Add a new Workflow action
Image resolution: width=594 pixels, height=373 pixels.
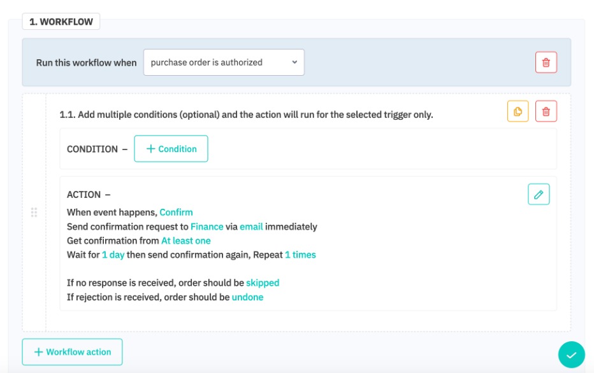pos(72,352)
